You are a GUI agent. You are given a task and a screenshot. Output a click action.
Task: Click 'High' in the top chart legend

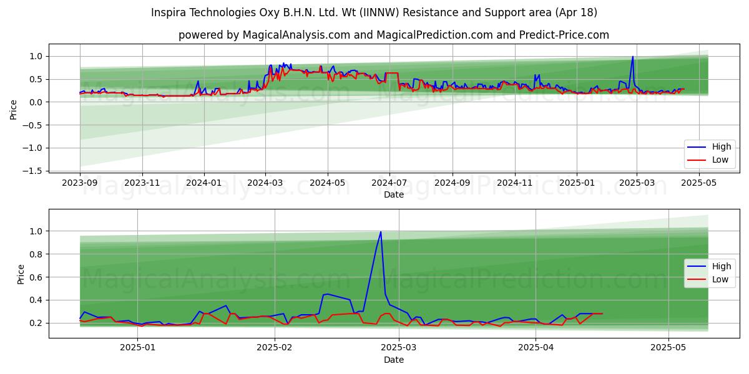point(722,147)
